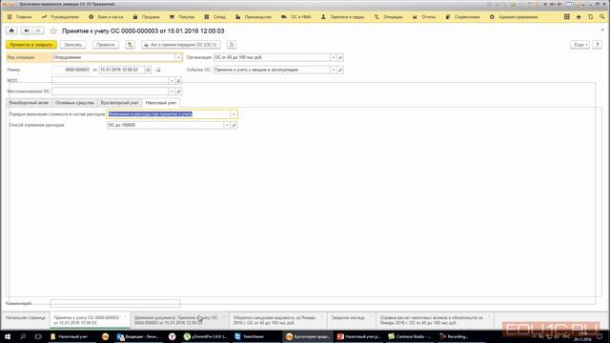The image size is (610, 343).
Task: Expand the Местонахождение ОС dropdown arrow
Action: tap(172, 91)
